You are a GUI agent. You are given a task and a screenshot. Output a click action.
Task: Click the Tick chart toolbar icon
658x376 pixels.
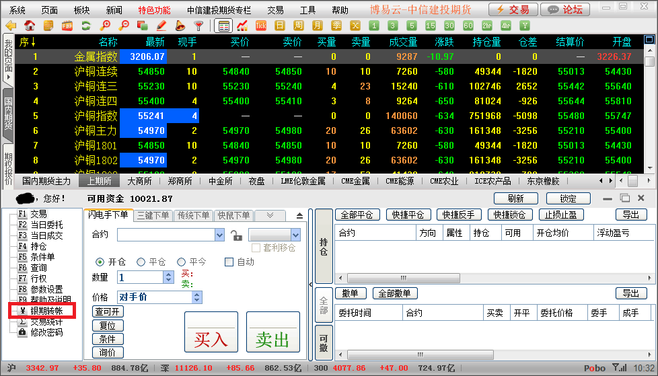pyautogui.click(x=261, y=26)
